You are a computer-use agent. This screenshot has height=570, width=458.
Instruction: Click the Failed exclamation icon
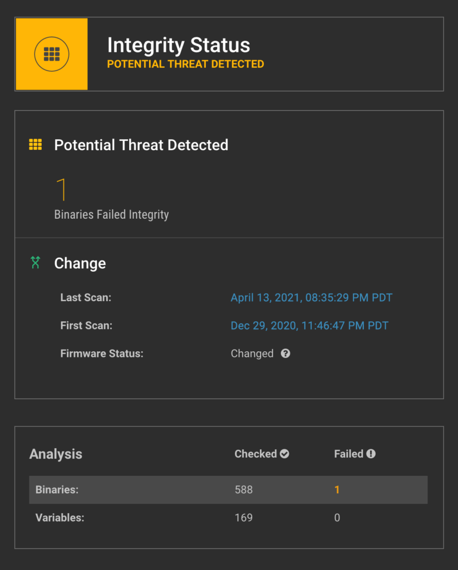click(371, 454)
